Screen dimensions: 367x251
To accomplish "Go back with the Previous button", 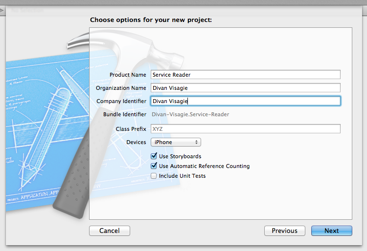I will [x=285, y=230].
